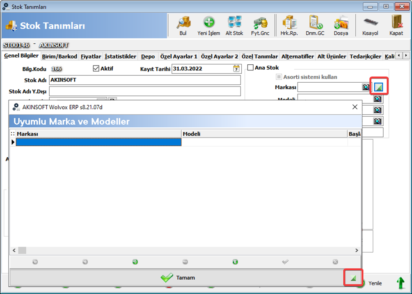This screenshot has height=294, width=412.
Task: Open the Fiyatlar tab
Action: point(91,57)
